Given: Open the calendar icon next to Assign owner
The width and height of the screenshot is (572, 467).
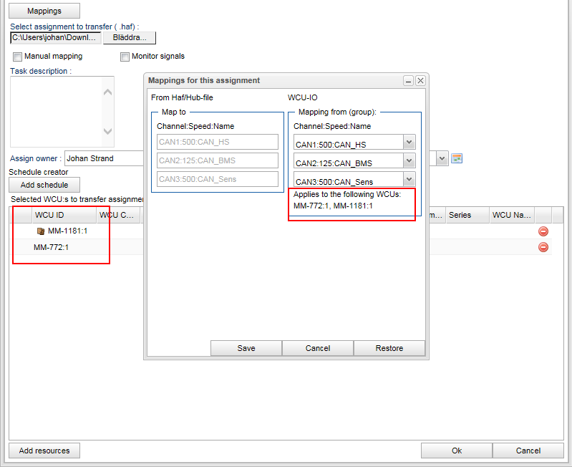Looking at the screenshot, I should coord(457,158).
